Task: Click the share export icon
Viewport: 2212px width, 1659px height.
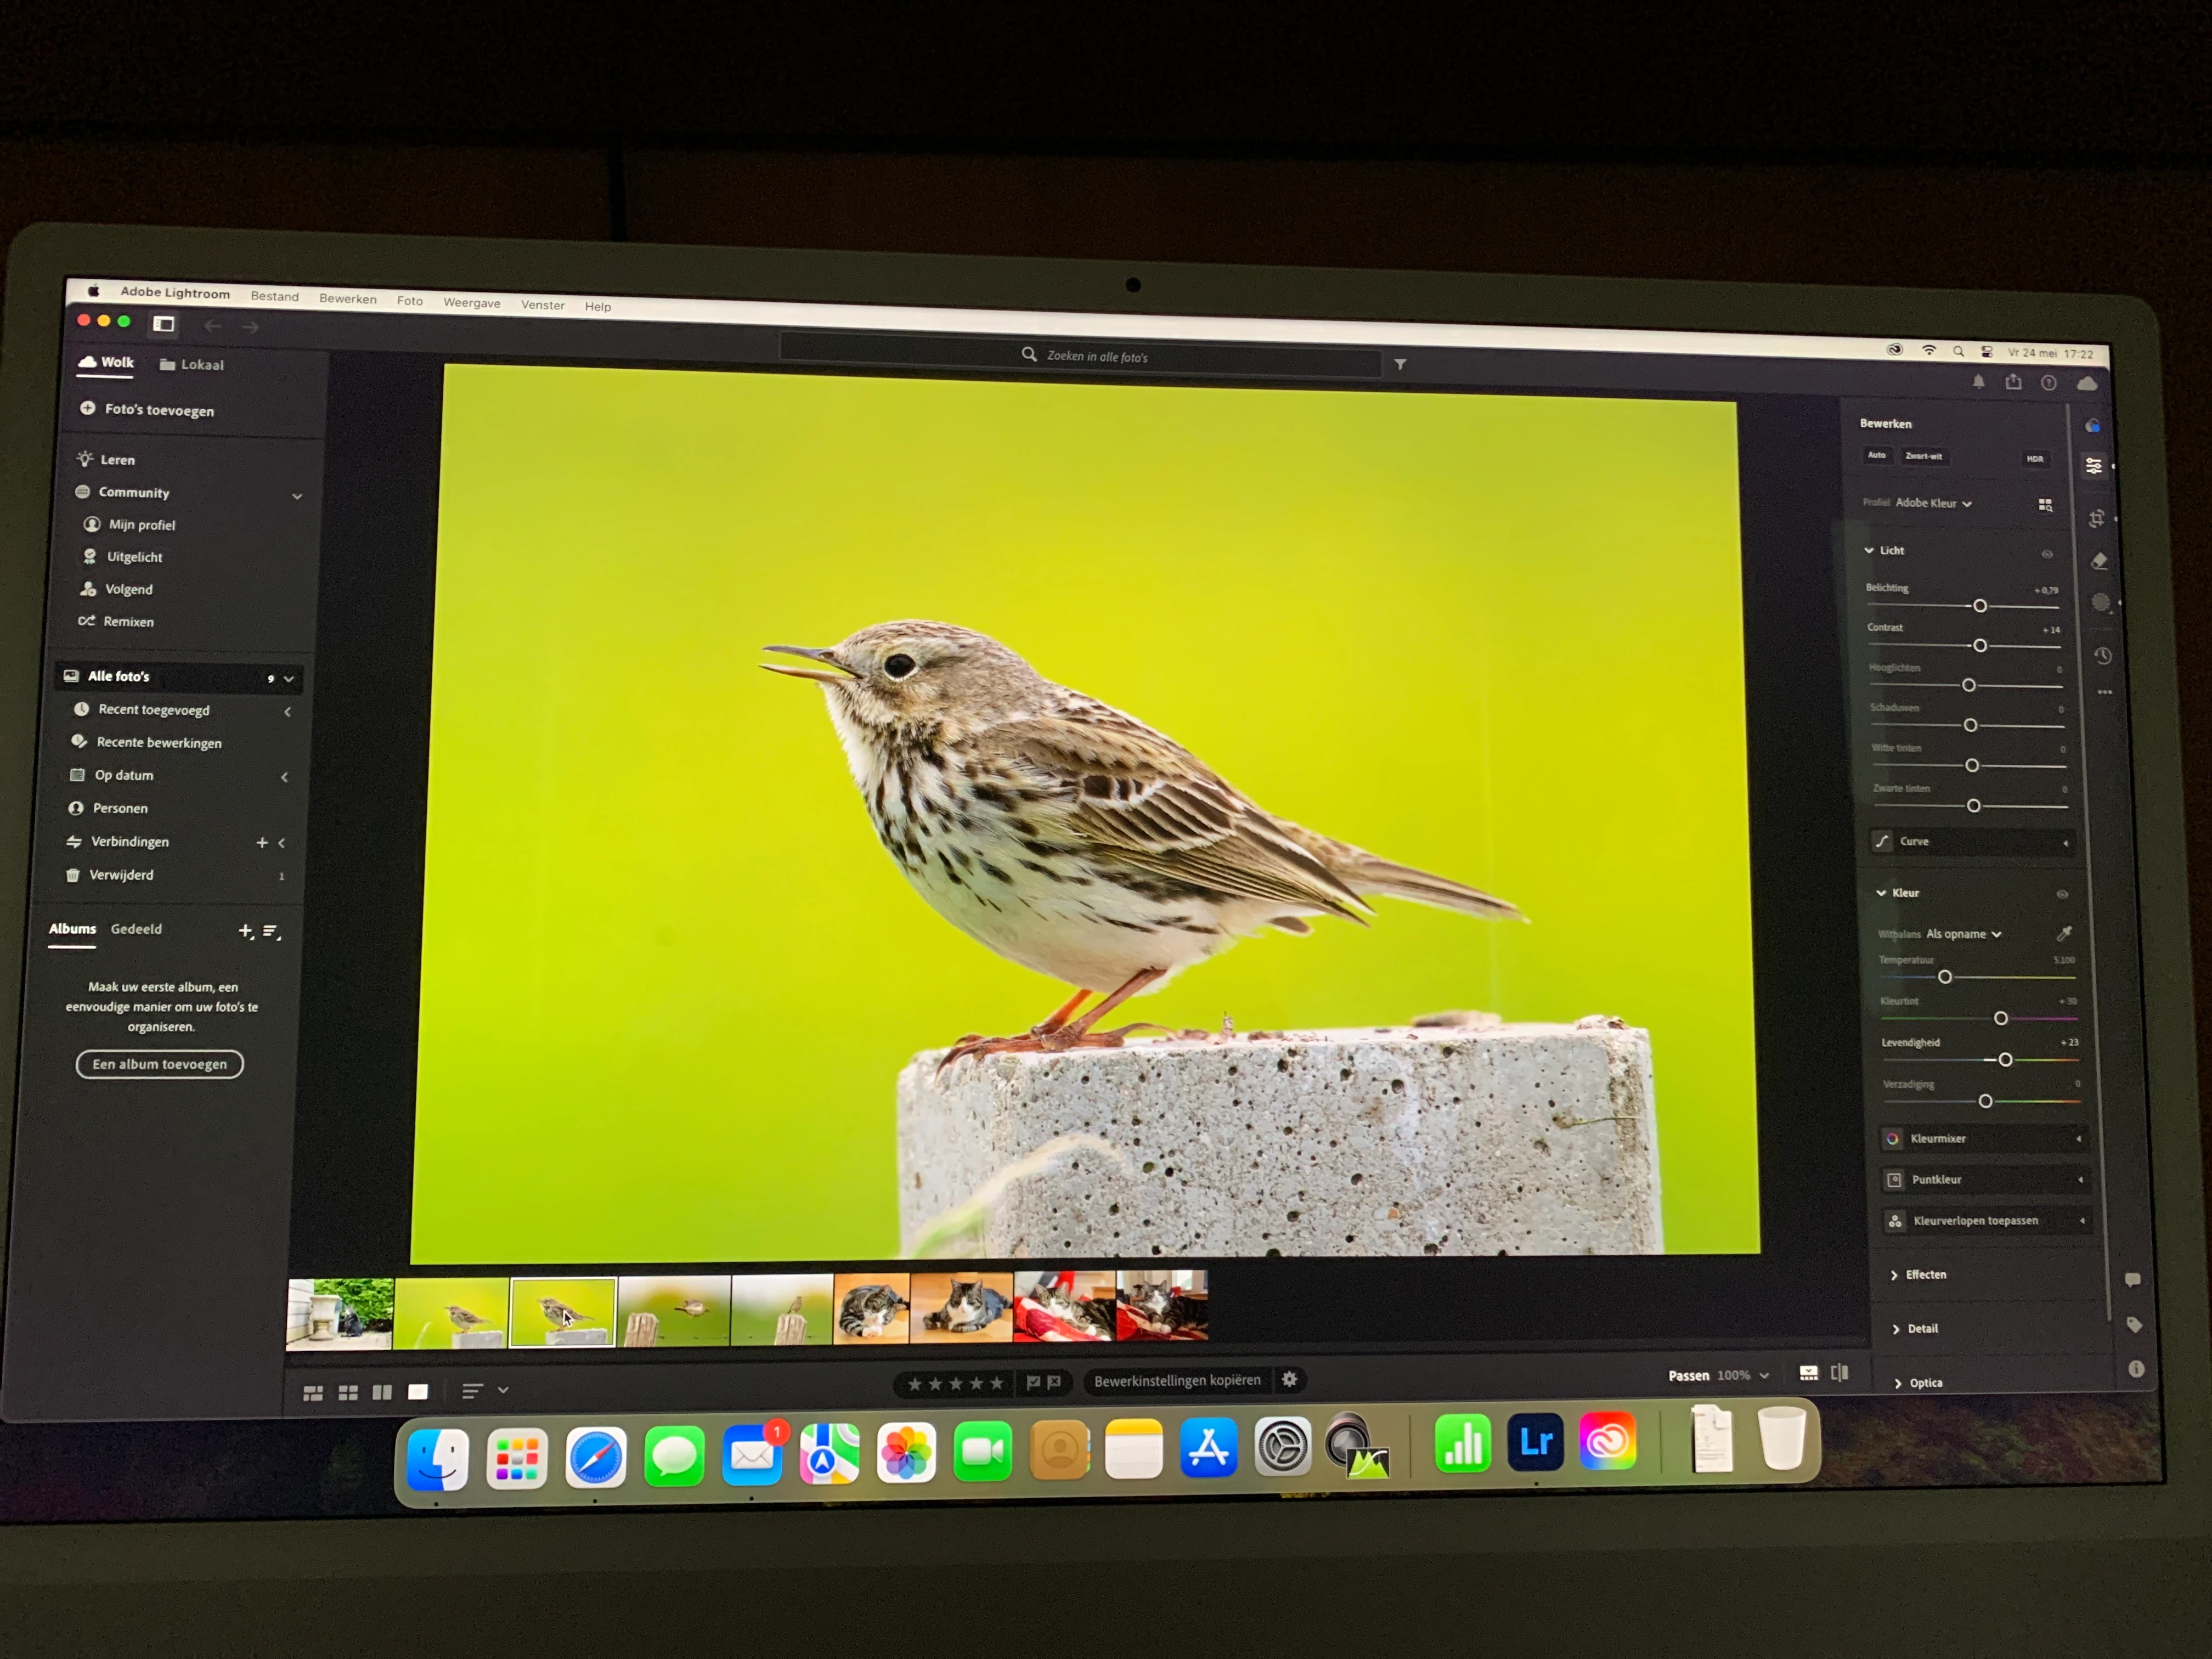Action: click(x=2013, y=382)
